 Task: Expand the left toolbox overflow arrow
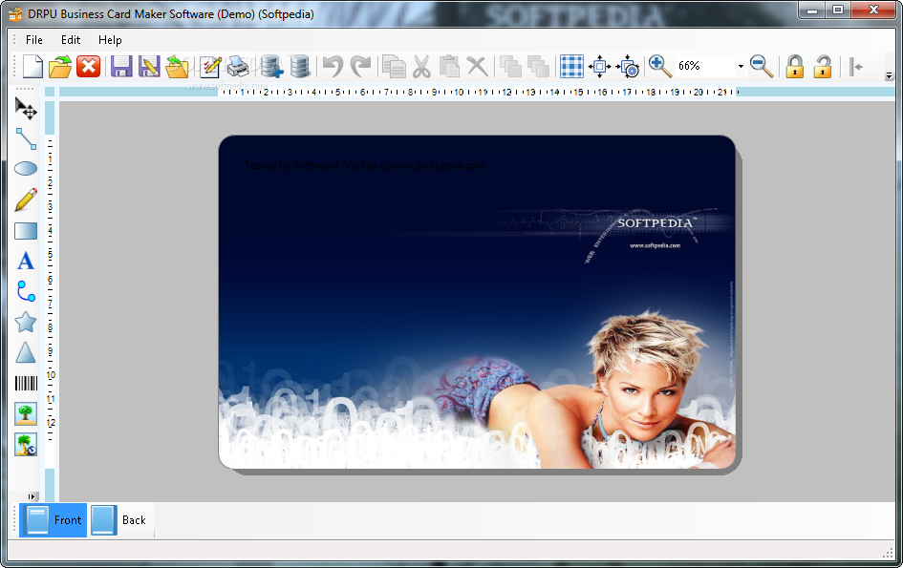[x=32, y=496]
